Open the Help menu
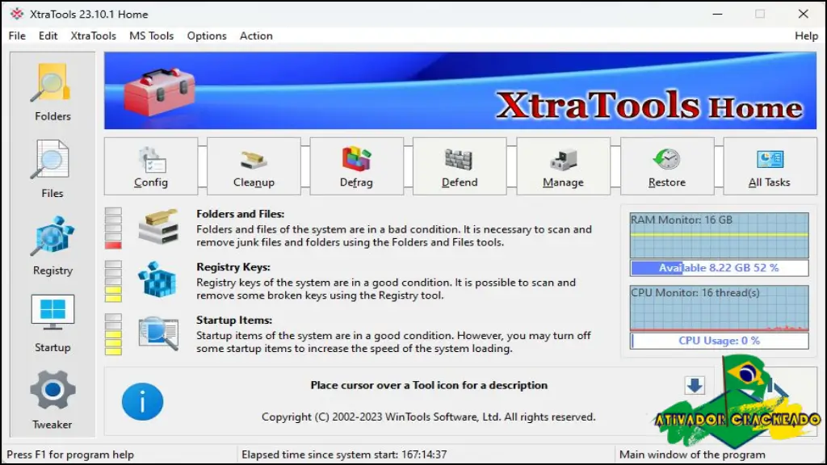 [x=807, y=36]
